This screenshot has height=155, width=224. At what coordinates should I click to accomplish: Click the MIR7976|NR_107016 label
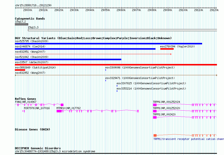[37, 108]
